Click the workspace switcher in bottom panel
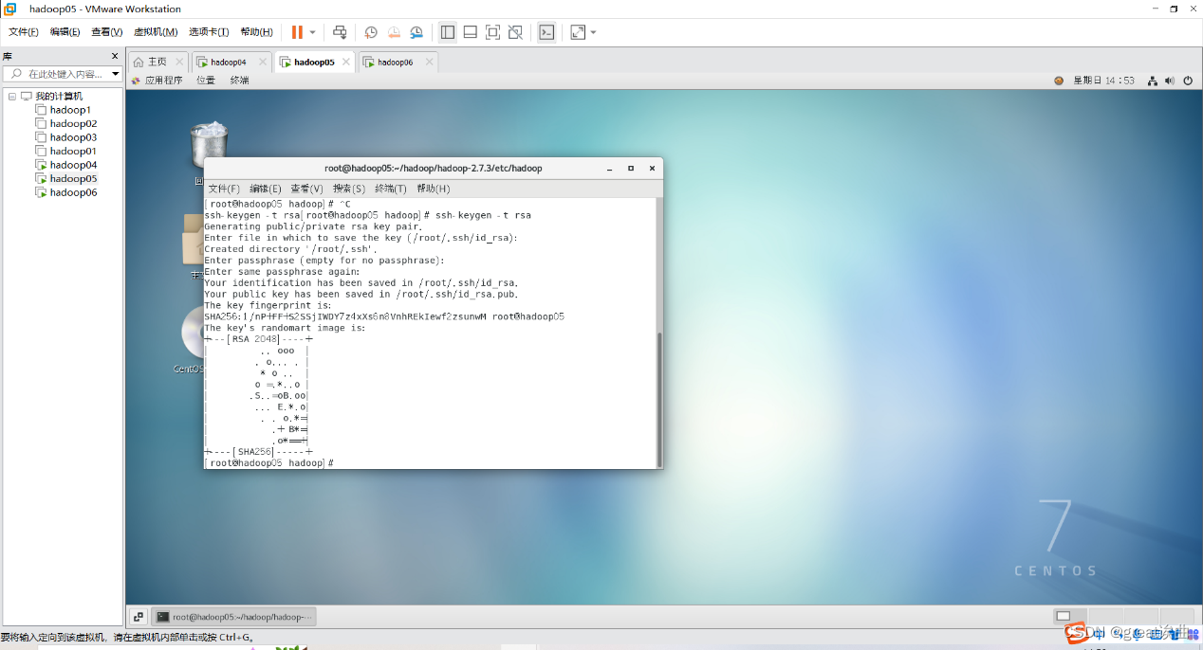This screenshot has width=1203, height=650. [x=1124, y=617]
